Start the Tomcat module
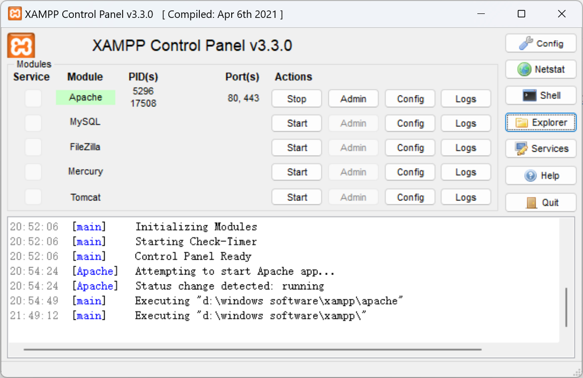Image resolution: width=583 pixels, height=378 pixels. click(x=296, y=197)
